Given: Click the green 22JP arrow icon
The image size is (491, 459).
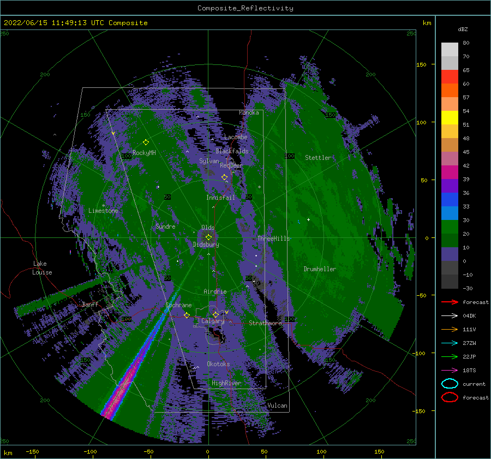Looking at the screenshot, I should pyautogui.click(x=450, y=356).
